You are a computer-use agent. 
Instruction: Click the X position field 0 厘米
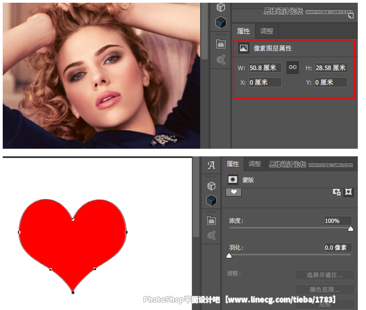(265, 82)
